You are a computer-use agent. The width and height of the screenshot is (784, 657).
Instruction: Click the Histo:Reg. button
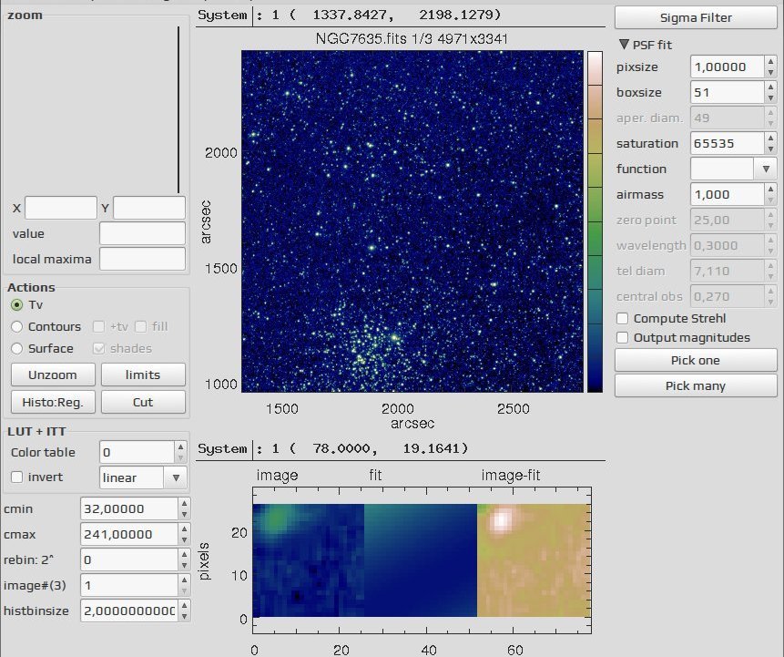click(53, 402)
